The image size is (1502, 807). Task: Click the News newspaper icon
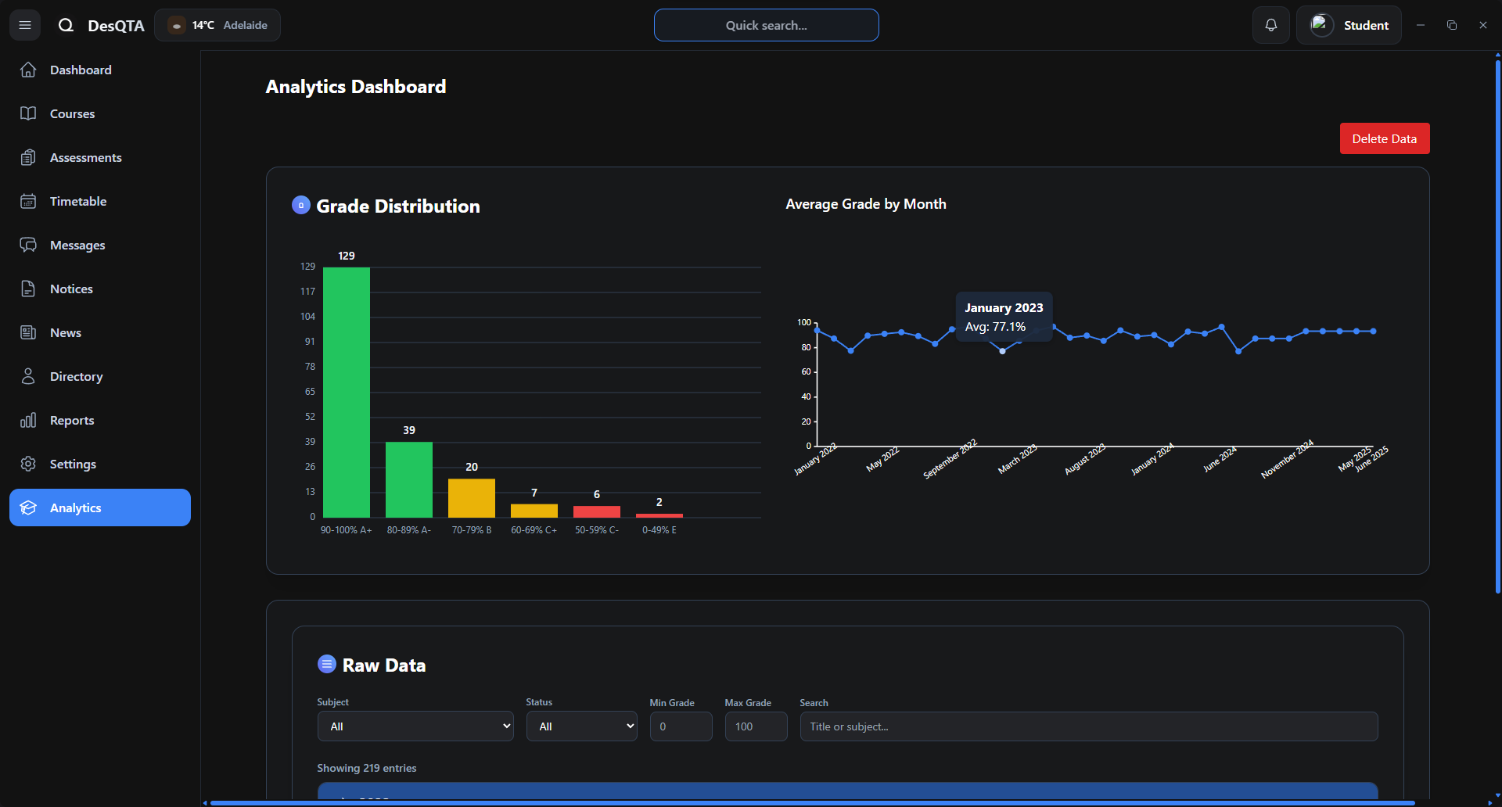click(x=28, y=332)
